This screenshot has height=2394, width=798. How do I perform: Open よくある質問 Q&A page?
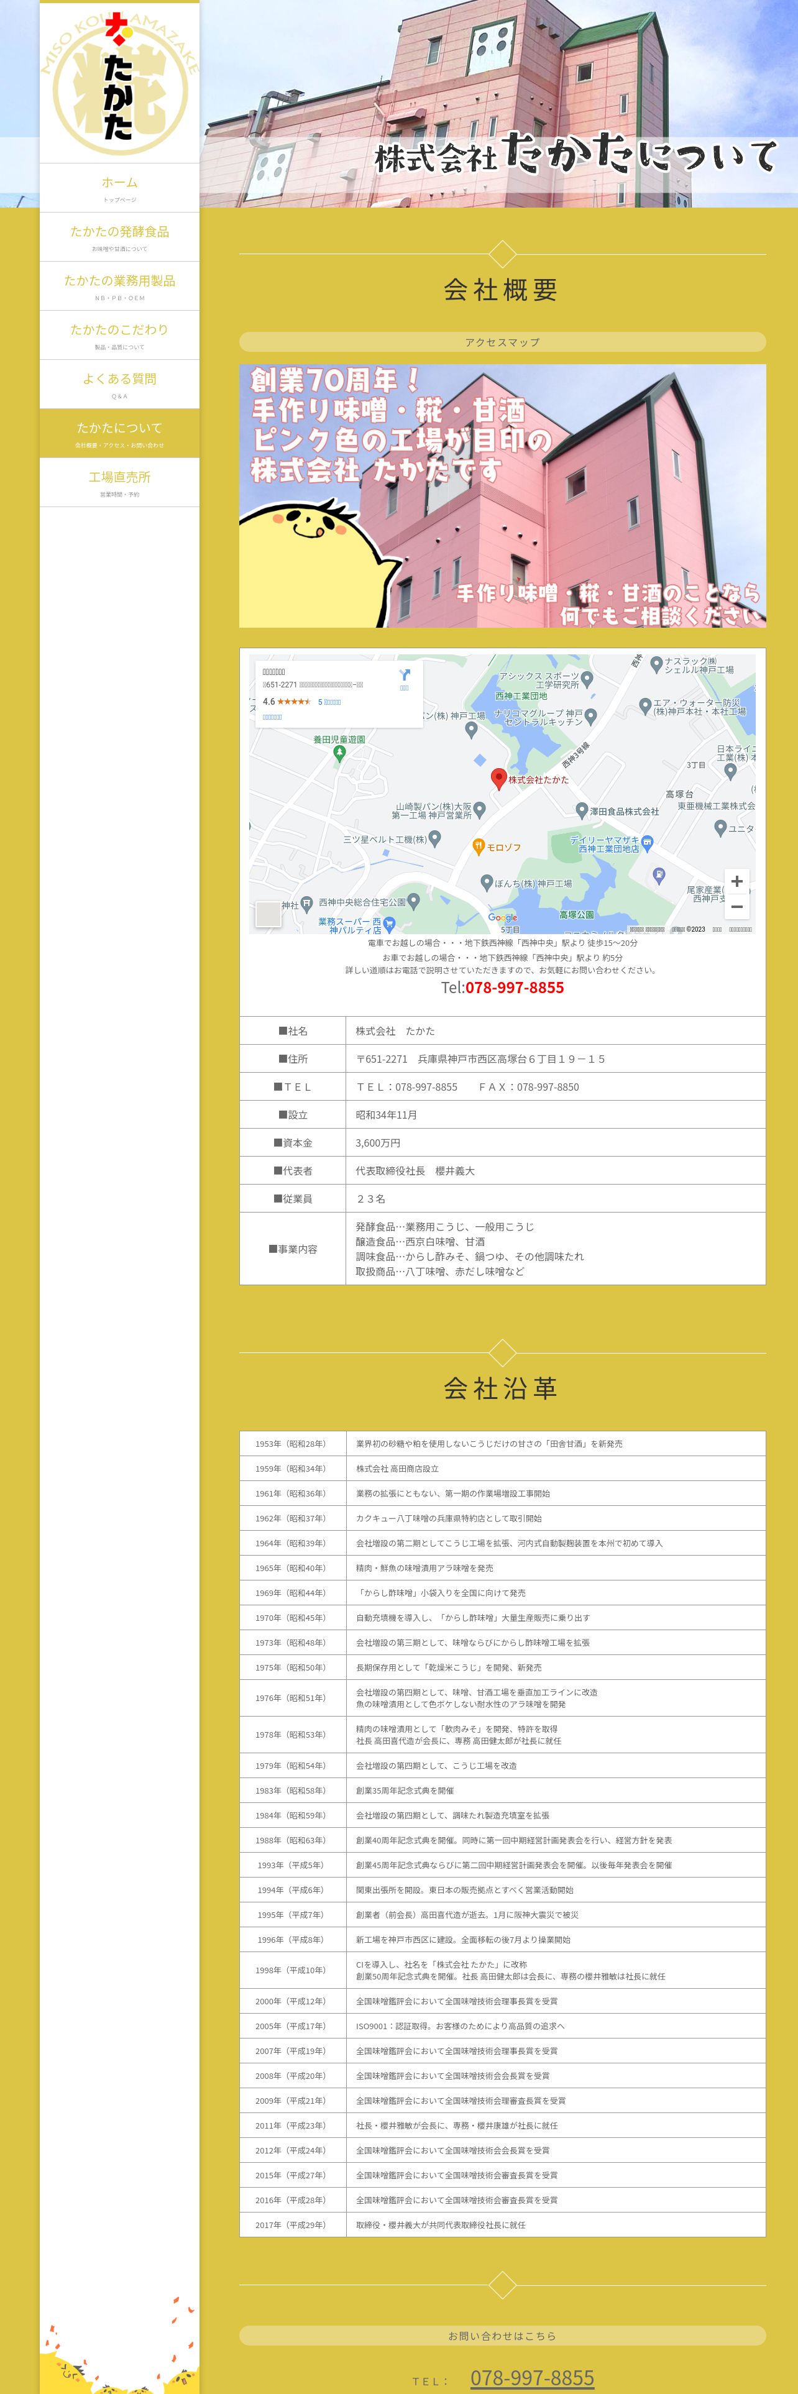(x=120, y=385)
